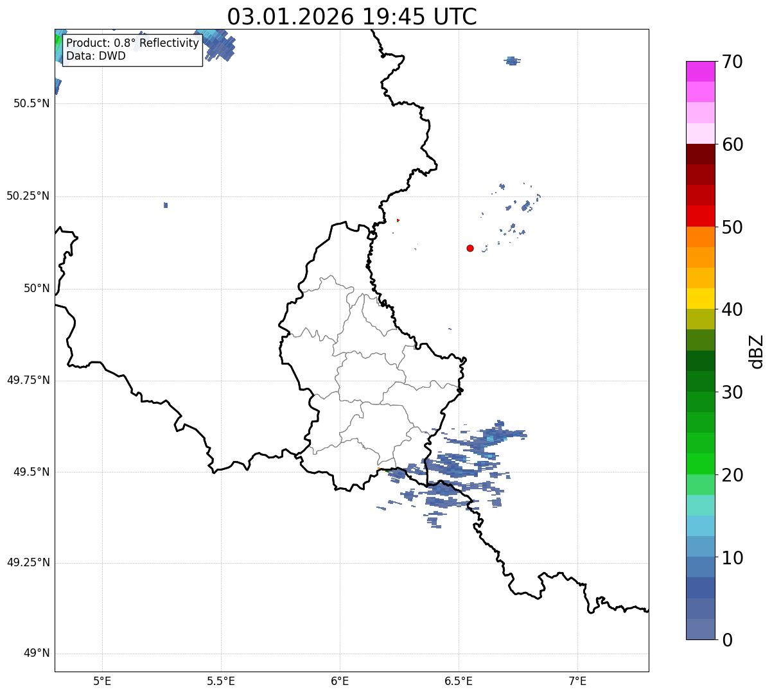Click the 'Product: 0.8° Reflectivity' label
The image size is (772, 694).
(133, 43)
